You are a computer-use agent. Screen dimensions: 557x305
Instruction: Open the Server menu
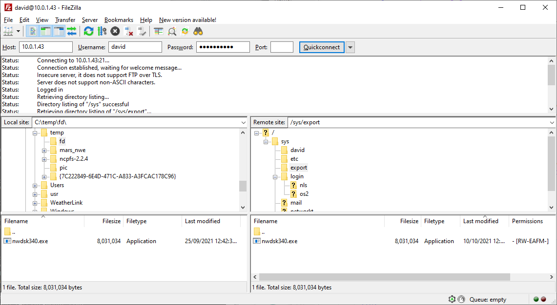[x=90, y=20]
